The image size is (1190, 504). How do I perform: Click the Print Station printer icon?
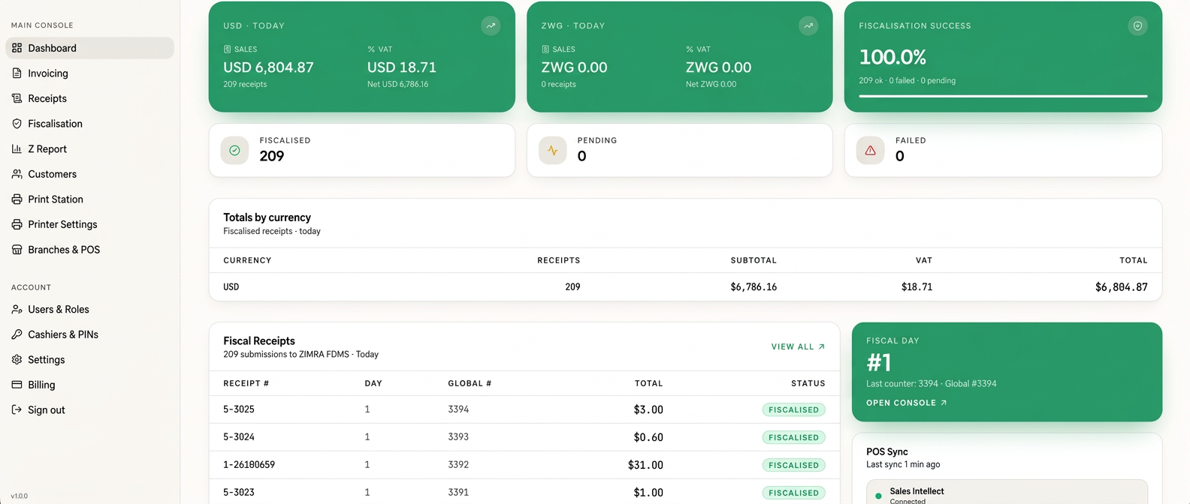(x=17, y=199)
